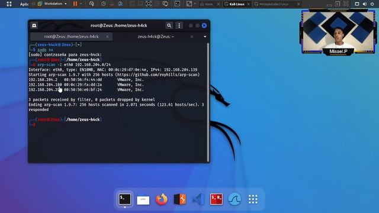Image resolution: width=379 pixels, height=213 pixels.
Task: Open the file manager in the dock
Action: [x=143, y=200]
